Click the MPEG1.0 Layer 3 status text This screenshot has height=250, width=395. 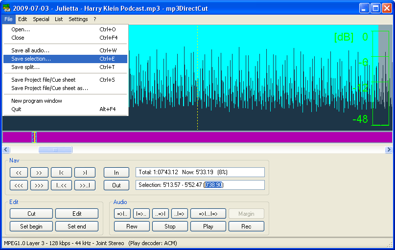click(64, 243)
